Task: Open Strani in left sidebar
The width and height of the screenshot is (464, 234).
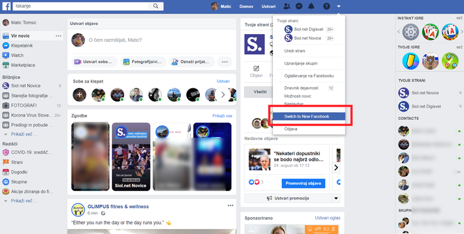Action: [13, 162]
